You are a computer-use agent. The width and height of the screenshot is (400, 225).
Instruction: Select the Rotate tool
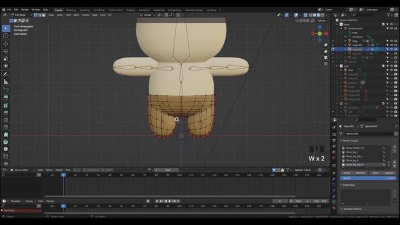[x=6, y=51]
